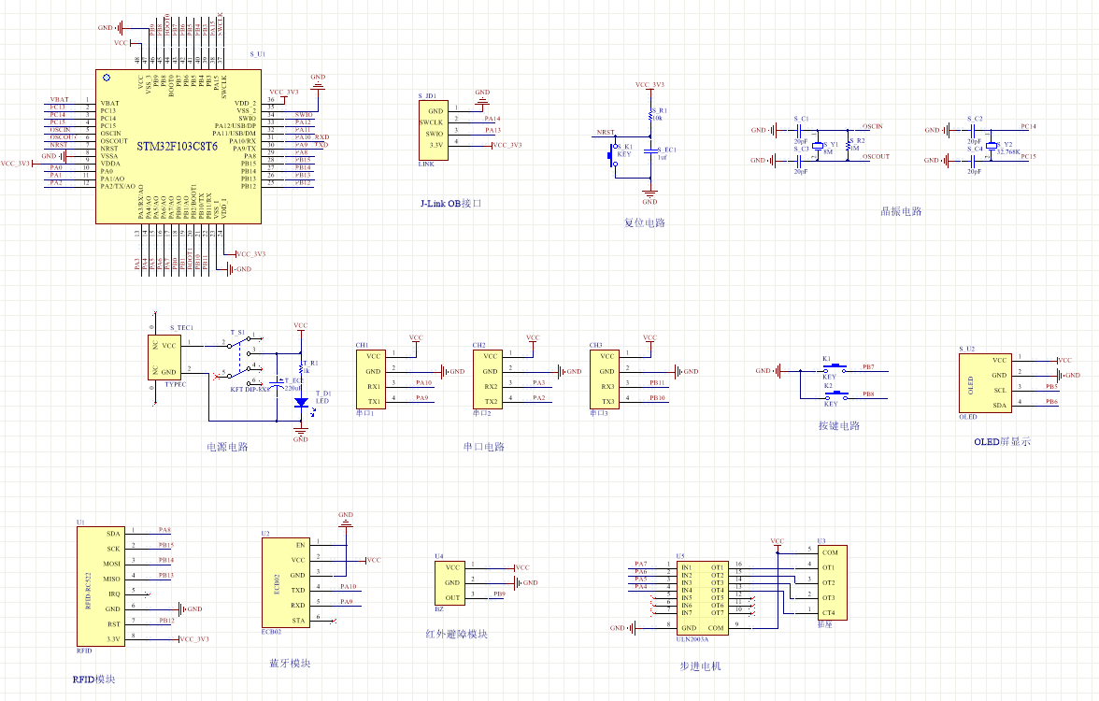
Task: Click the 复位电路 label
Action: pos(644,222)
